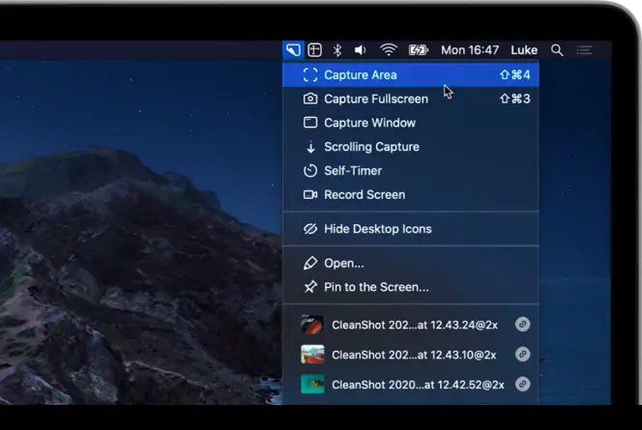Choose Record Screen menu item
Viewport: 642px width, 430px height.
click(x=411, y=194)
